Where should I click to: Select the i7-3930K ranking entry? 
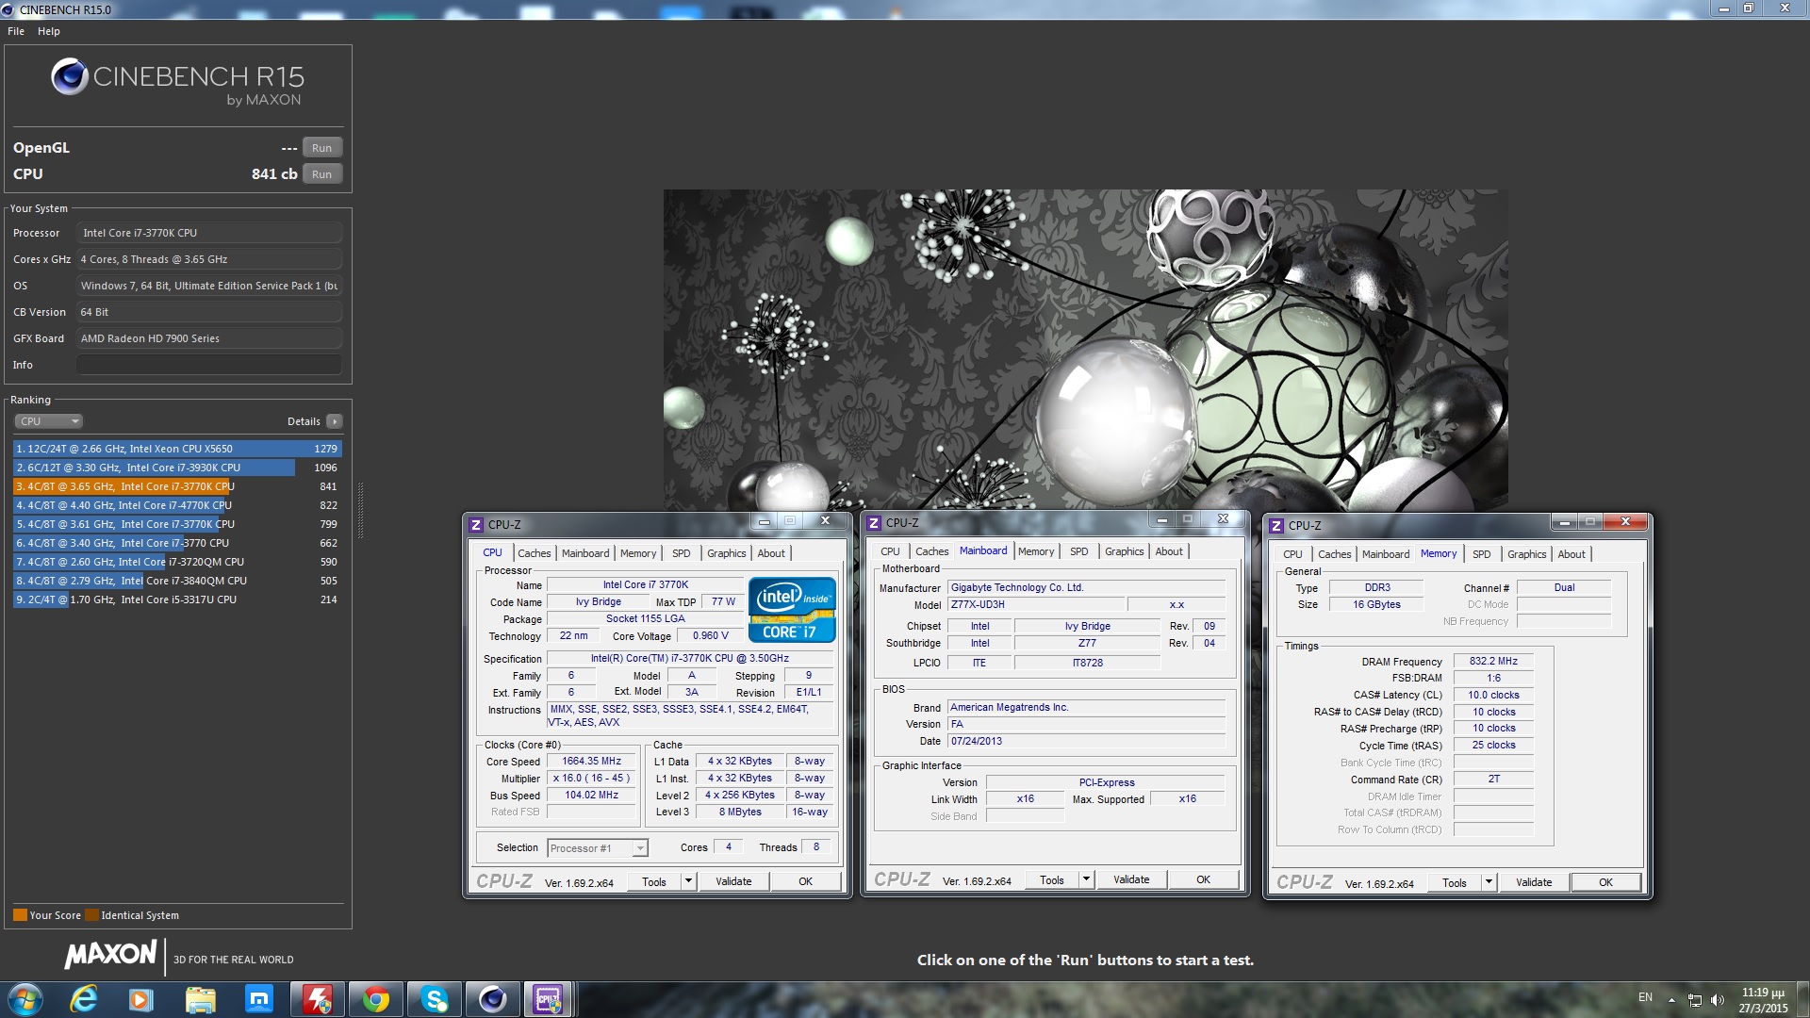[177, 468]
